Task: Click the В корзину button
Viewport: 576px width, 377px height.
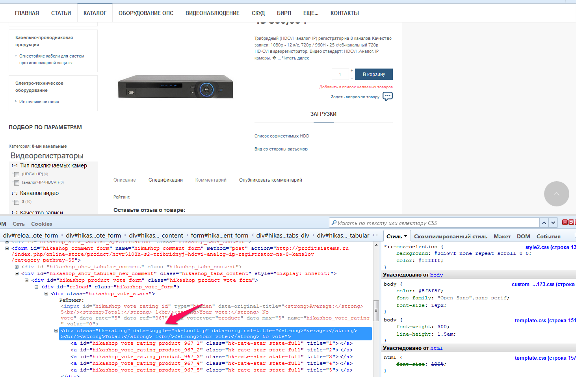Action: pyautogui.click(x=374, y=74)
